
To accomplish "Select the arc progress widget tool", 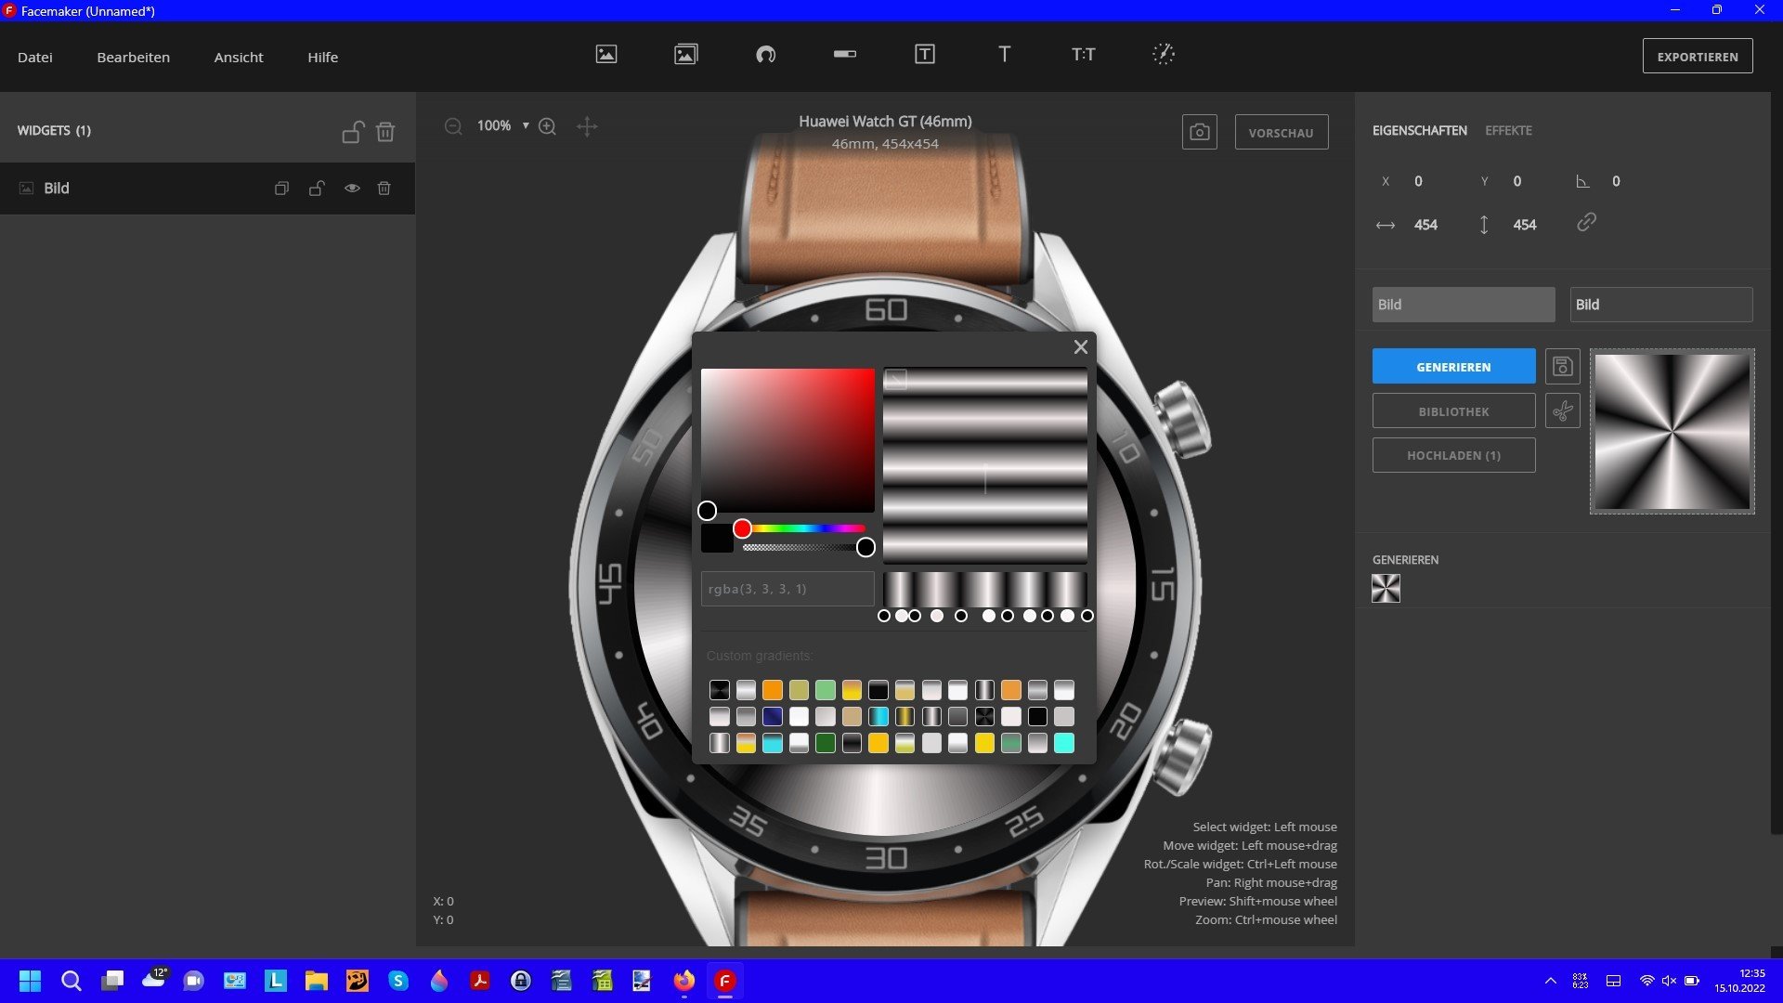I will pyautogui.click(x=765, y=55).
